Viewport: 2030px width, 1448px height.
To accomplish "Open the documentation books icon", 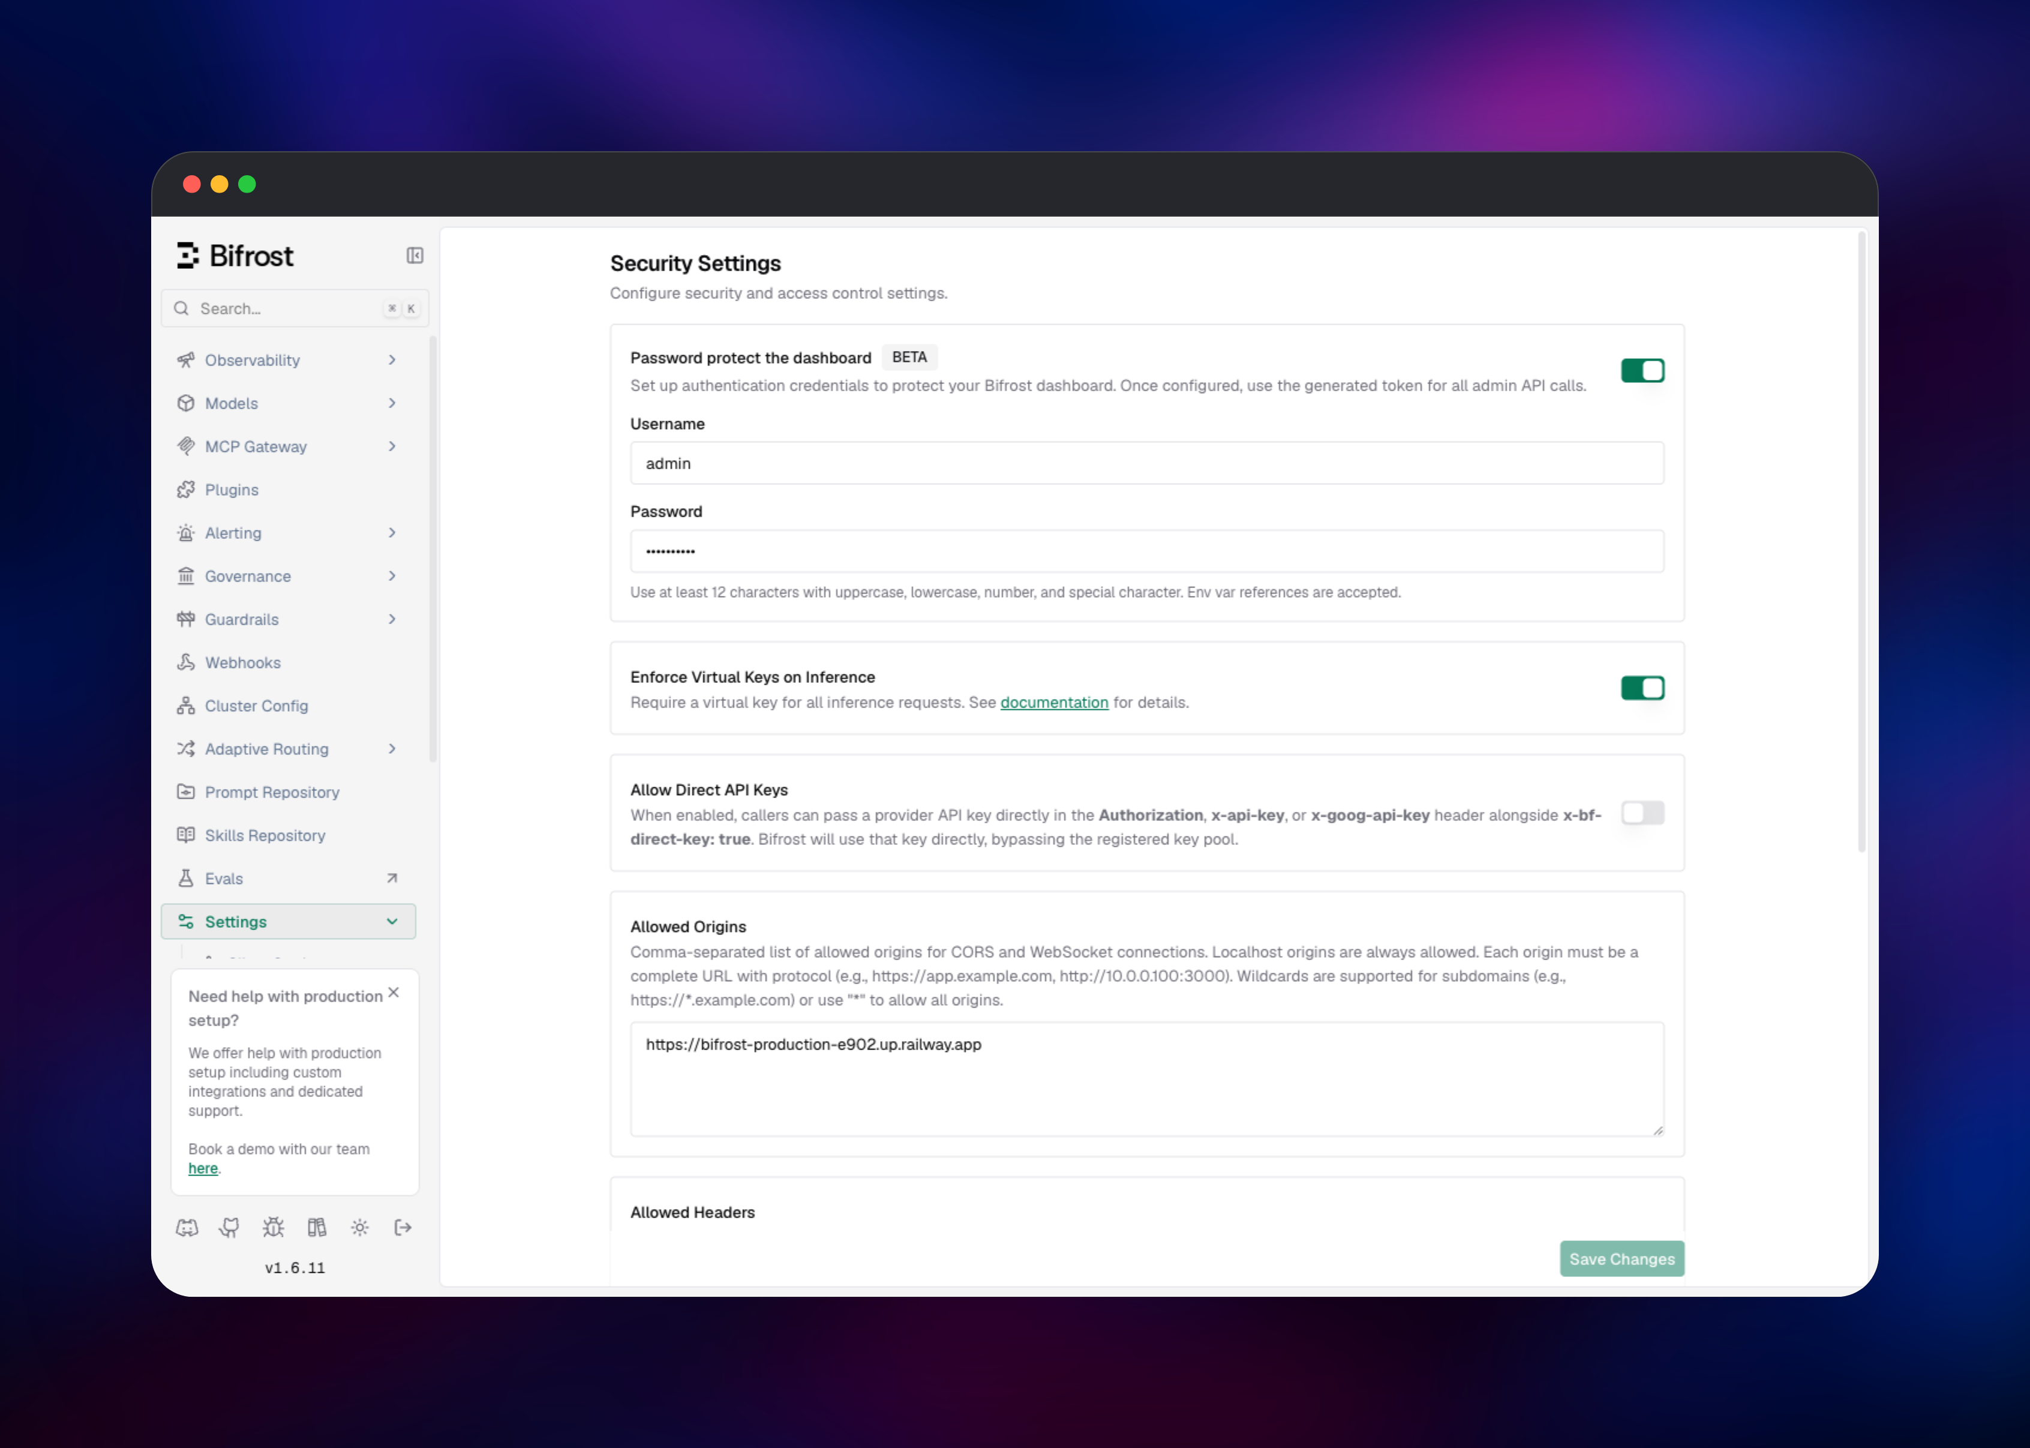I will [316, 1228].
